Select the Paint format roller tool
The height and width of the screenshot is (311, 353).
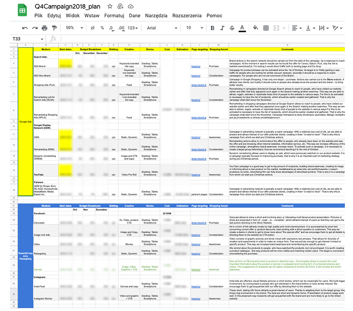point(54,28)
